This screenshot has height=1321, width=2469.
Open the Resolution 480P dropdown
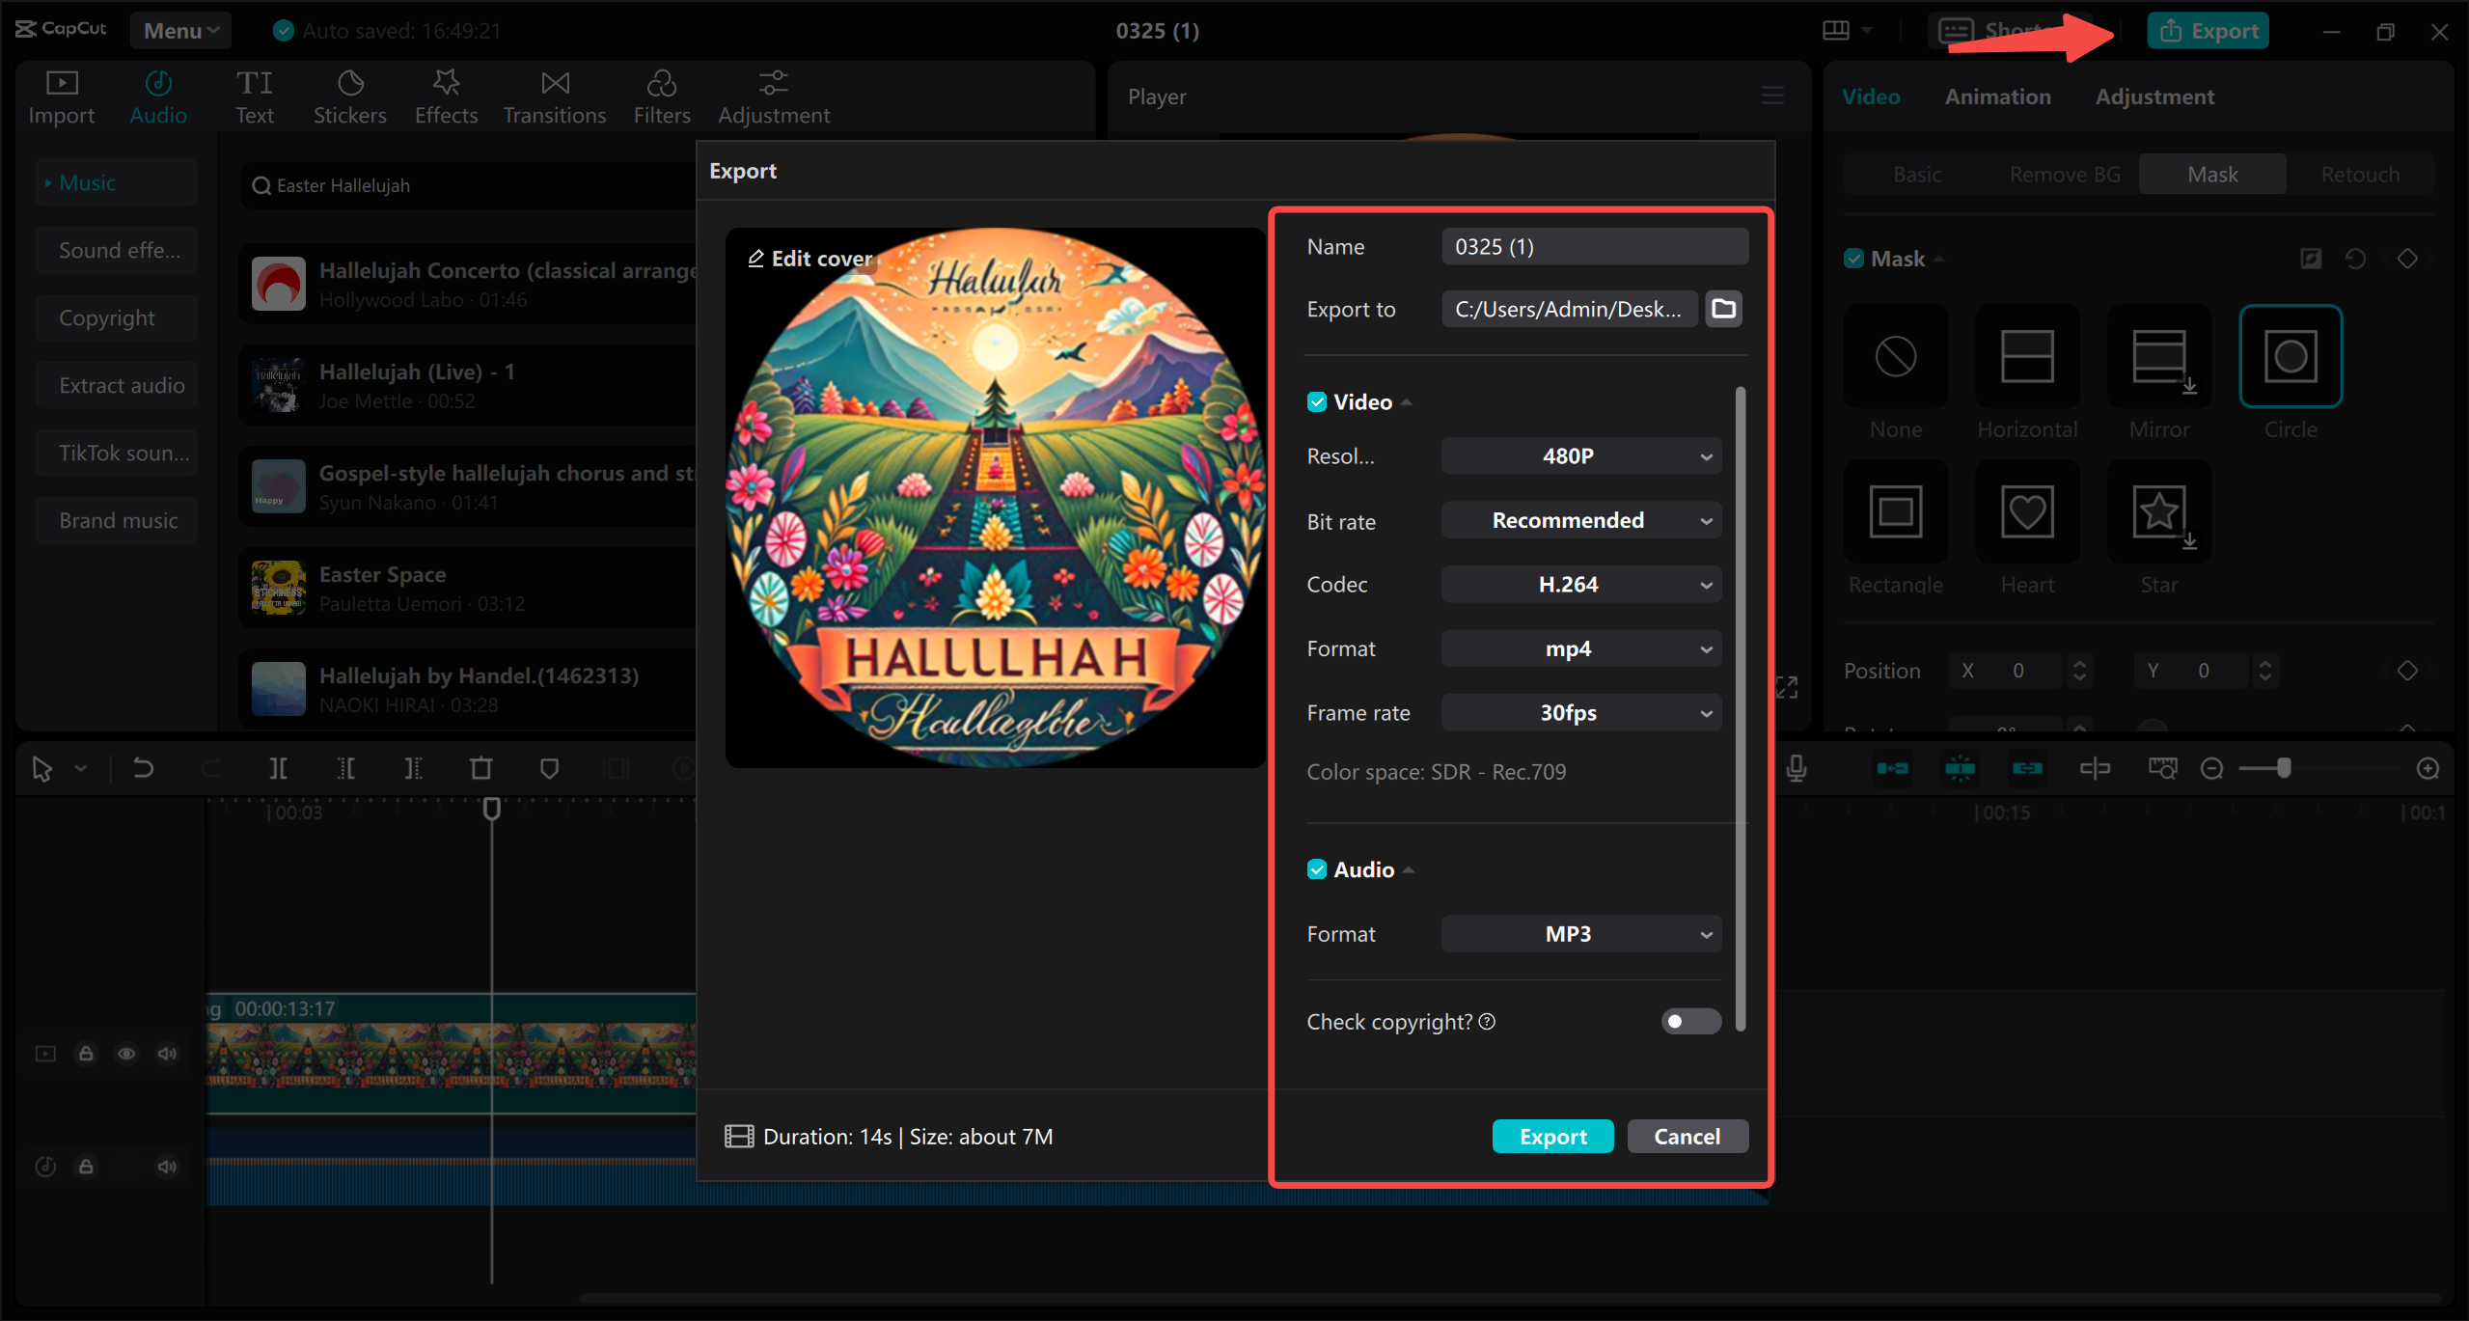coord(1580,456)
